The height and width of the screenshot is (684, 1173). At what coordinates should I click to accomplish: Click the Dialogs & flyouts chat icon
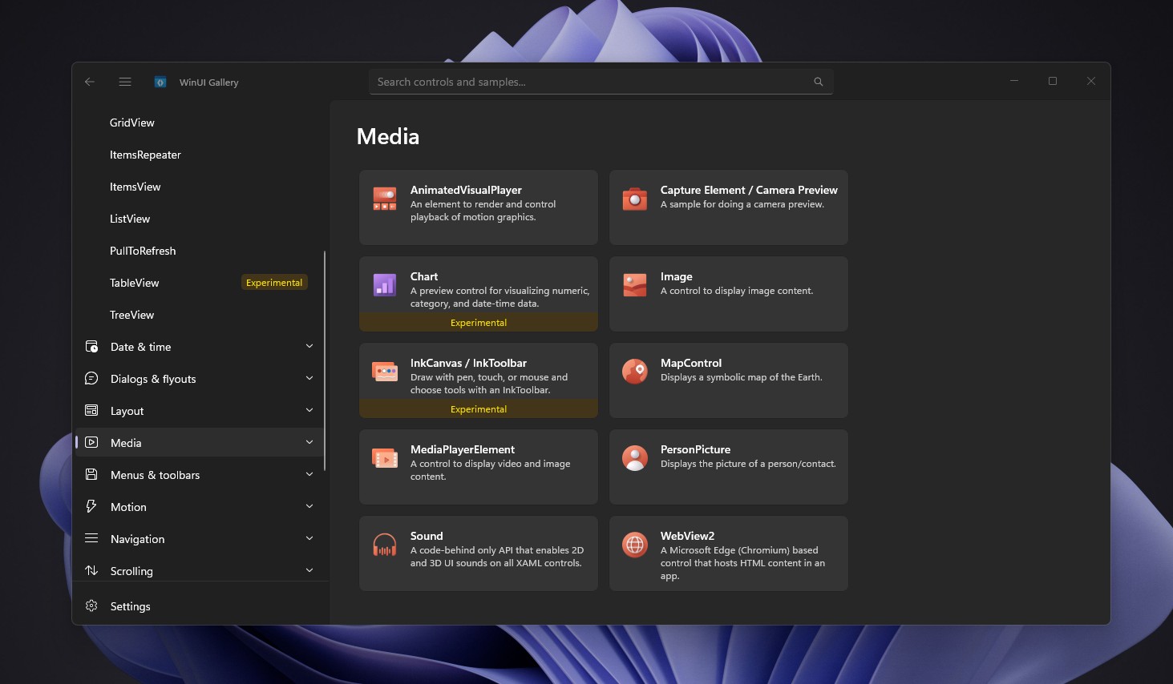pyautogui.click(x=91, y=378)
